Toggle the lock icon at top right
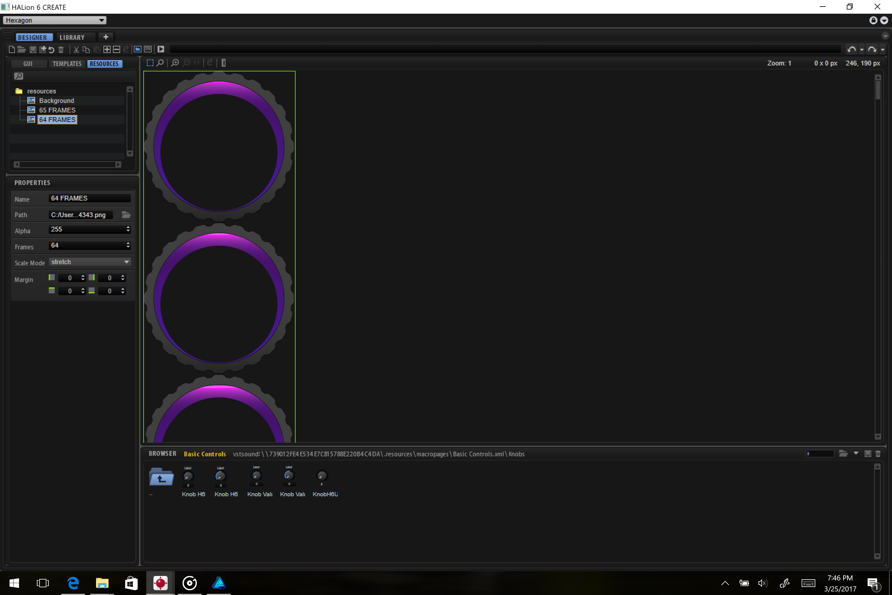This screenshot has height=595, width=892. (873, 20)
